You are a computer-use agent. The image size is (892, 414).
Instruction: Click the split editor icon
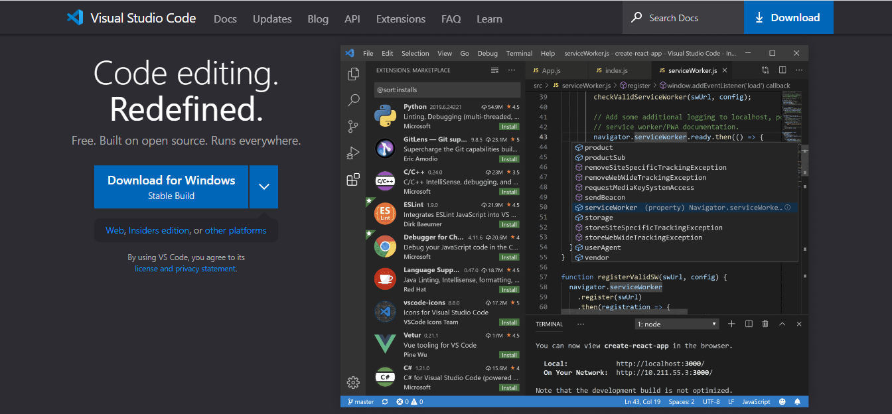point(782,70)
